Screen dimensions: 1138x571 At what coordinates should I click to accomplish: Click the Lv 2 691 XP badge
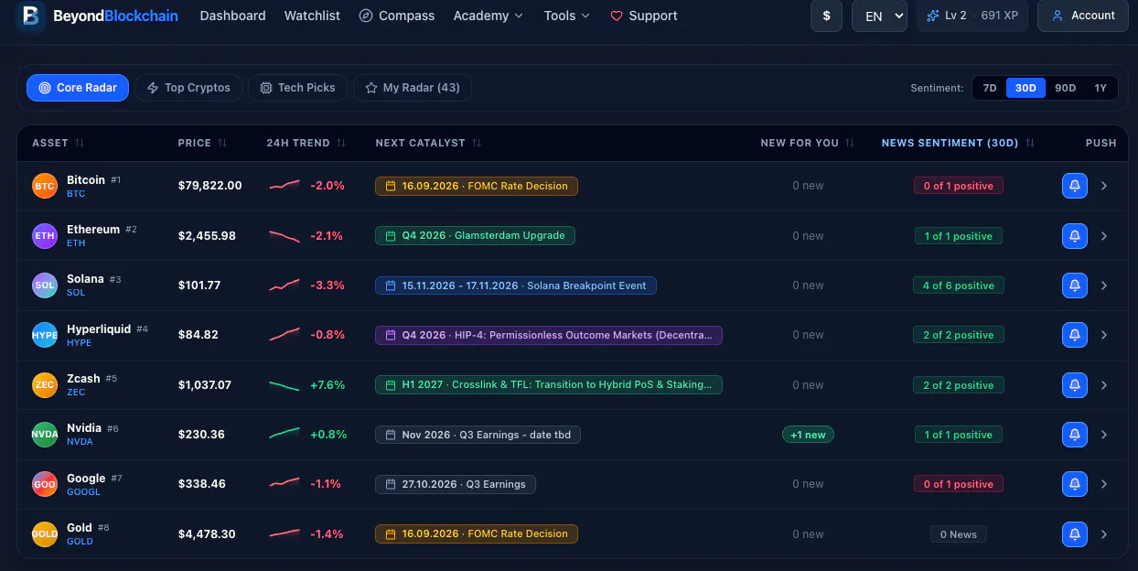(x=972, y=16)
